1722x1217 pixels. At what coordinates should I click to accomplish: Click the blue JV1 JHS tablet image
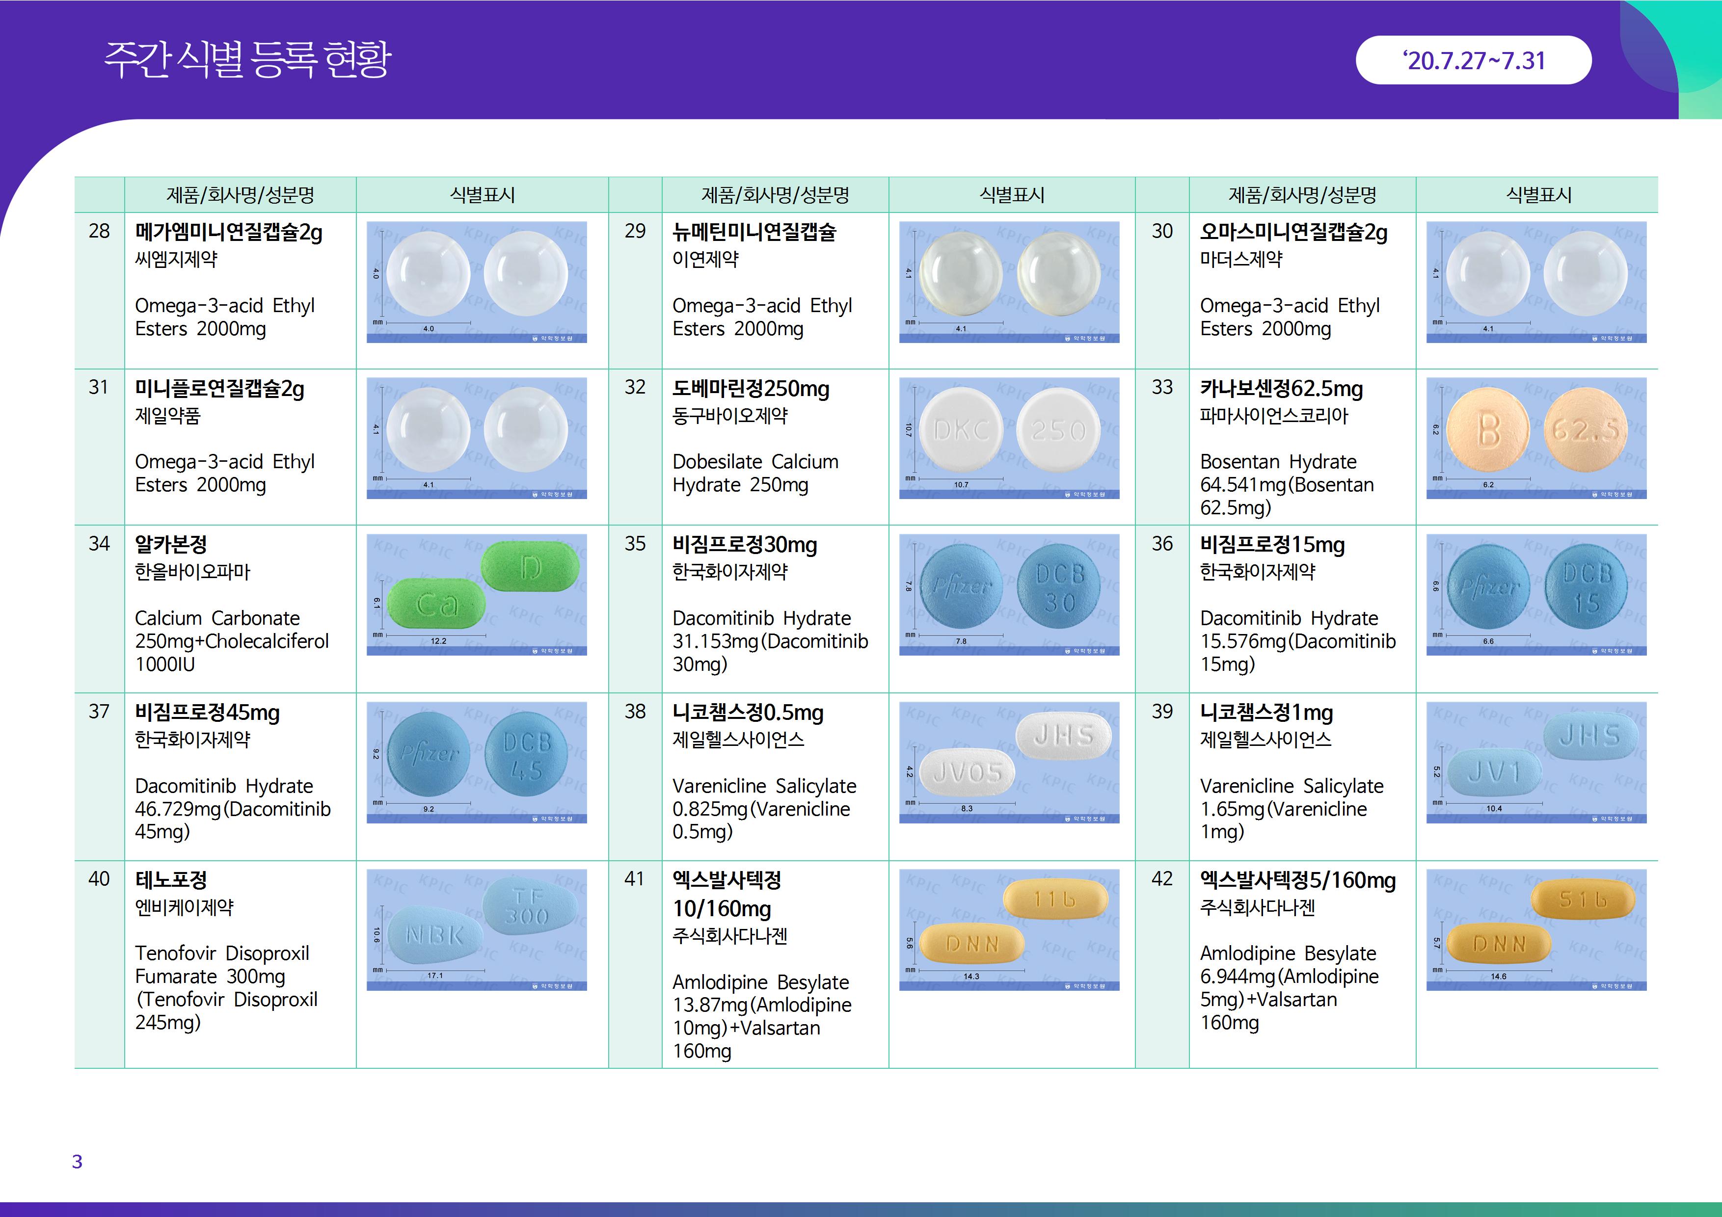[1536, 762]
